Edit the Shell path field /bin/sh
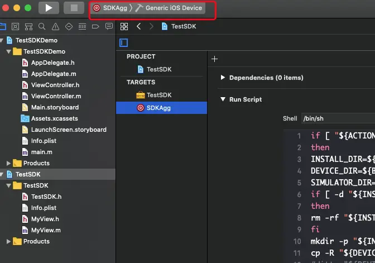The width and height of the screenshot is (375, 263). click(x=338, y=118)
